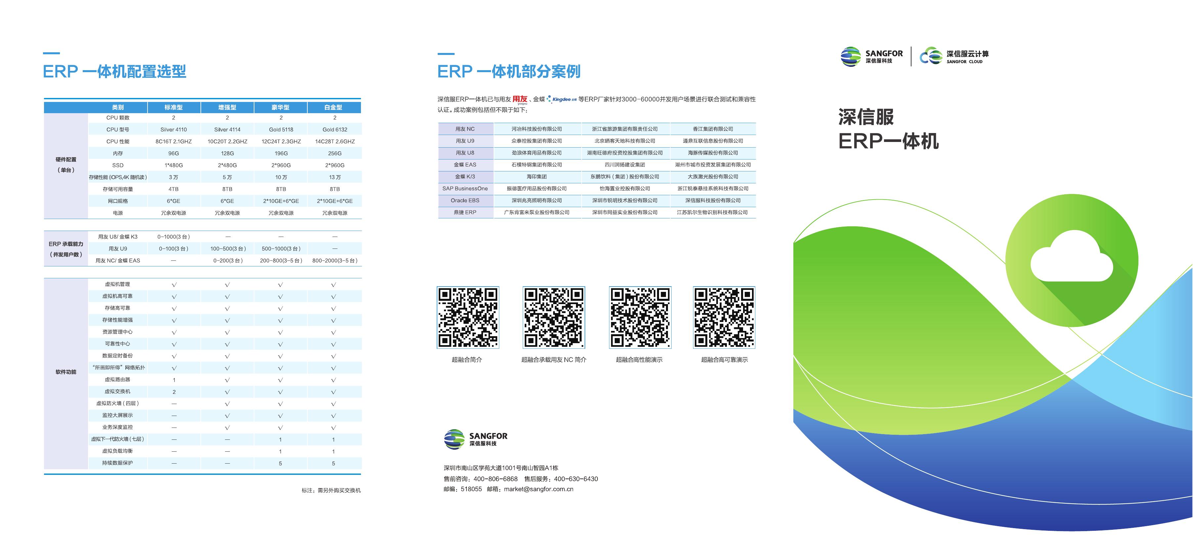1193x546 pixels.
Task: Click the 白金型 column header
Action: 334,108
